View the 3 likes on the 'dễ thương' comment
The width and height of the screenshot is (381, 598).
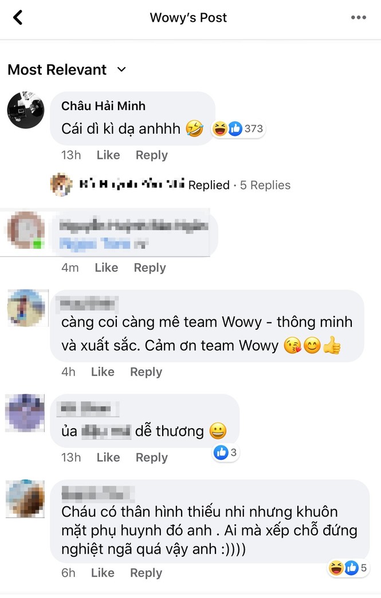click(226, 453)
